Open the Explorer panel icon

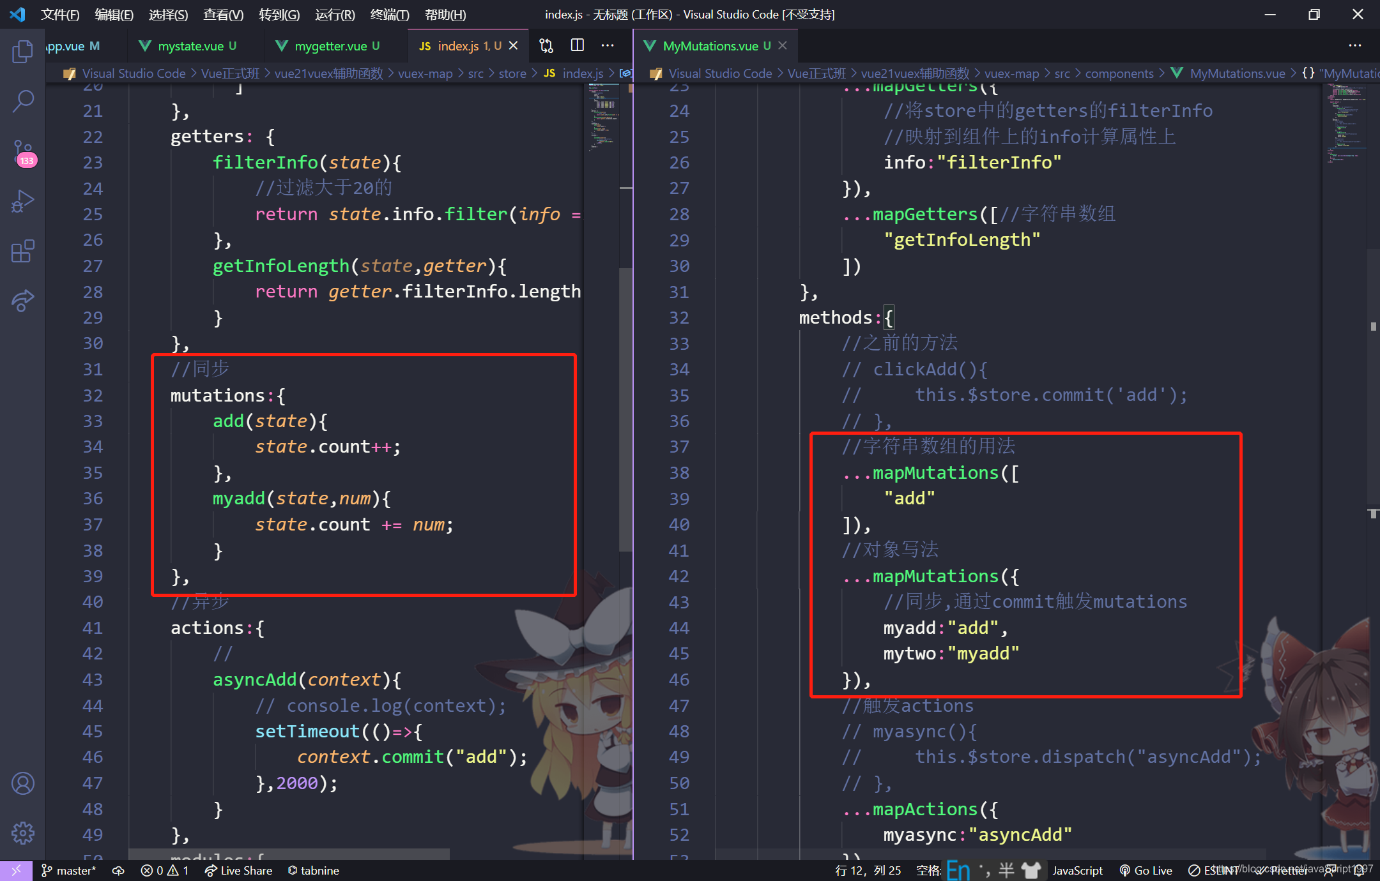[x=23, y=51]
